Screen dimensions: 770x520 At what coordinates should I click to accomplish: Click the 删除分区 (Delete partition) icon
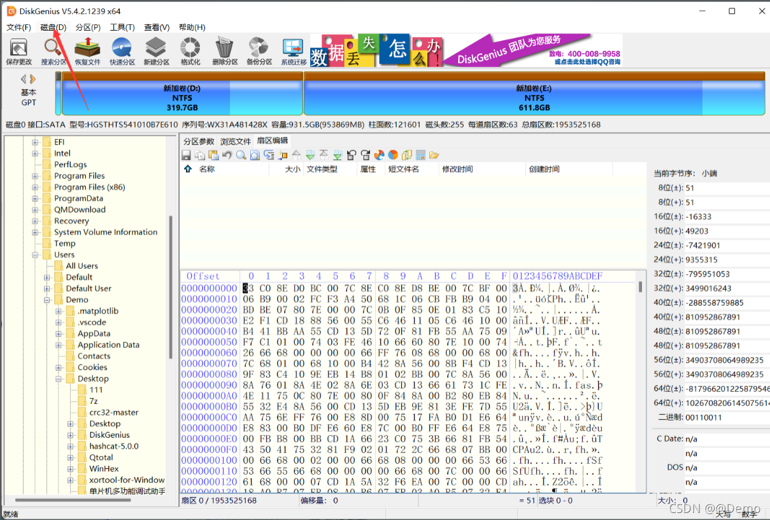coord(225,51)
